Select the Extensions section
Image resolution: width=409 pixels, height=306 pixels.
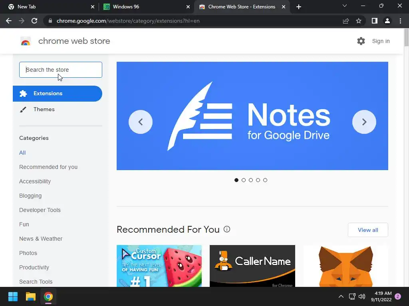tap(58, 93)
